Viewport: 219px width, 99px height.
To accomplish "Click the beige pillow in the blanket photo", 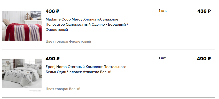I will [x=6, y=22].
